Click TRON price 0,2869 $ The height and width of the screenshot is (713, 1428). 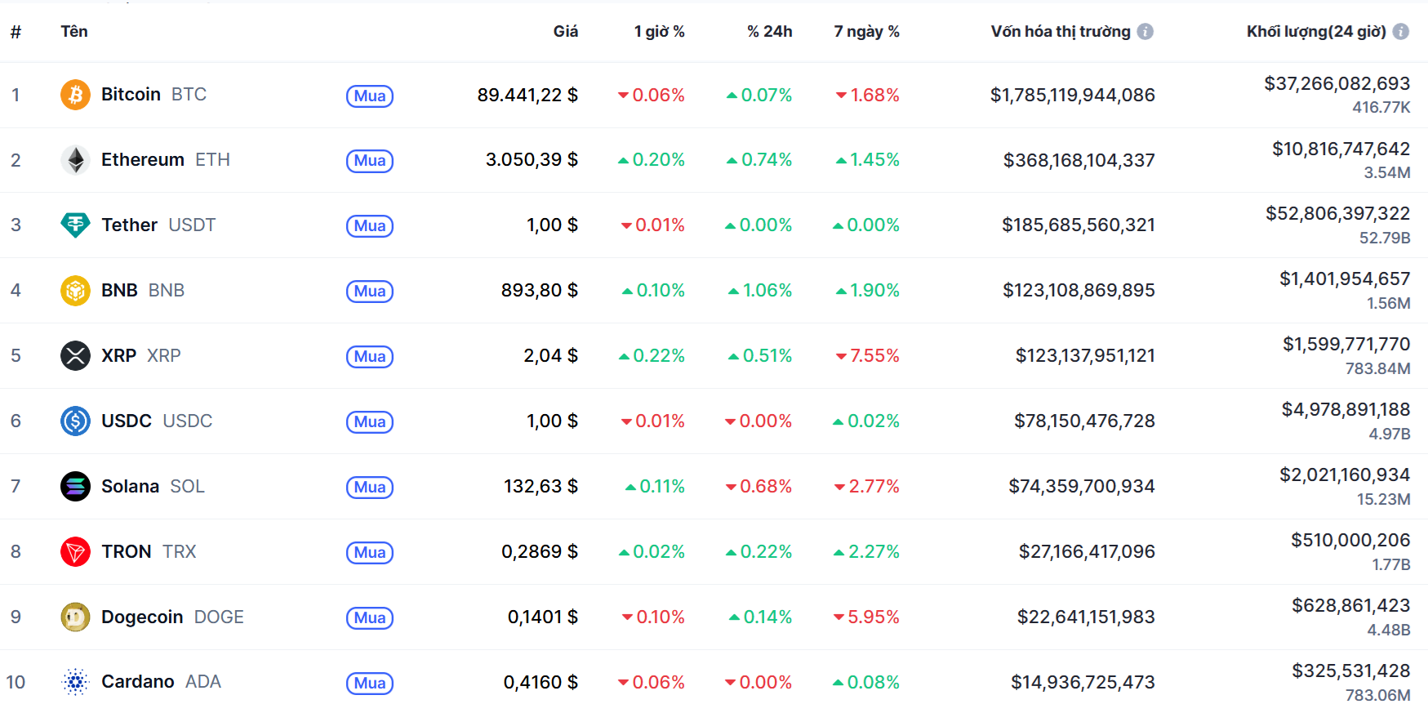[540, 551]
